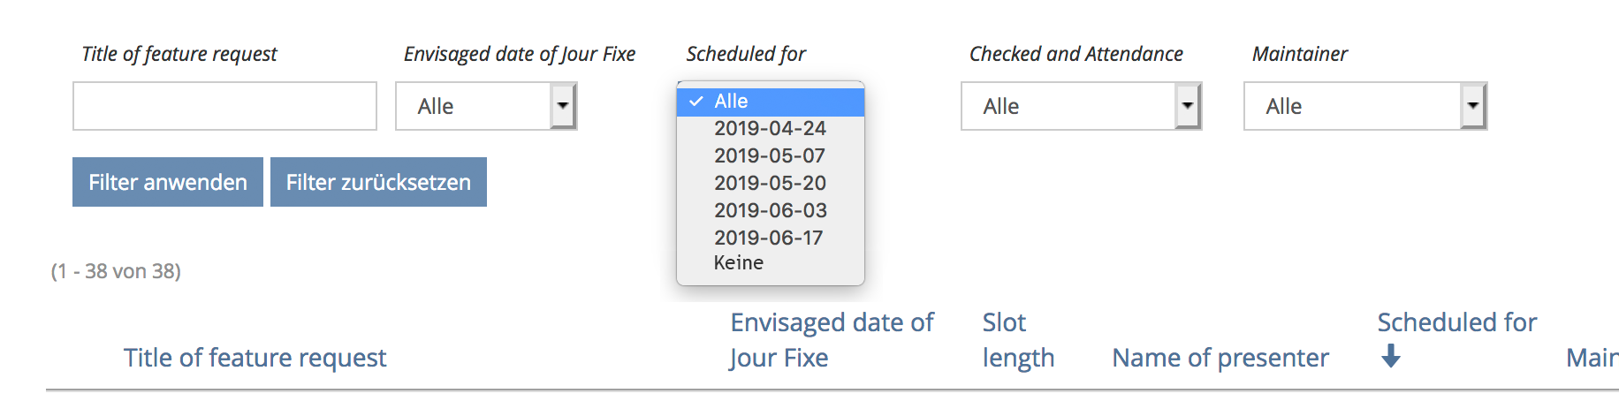Open the Envisaged date of Jour Fixe dropdown
The height and width of the screenshot is (401, 1619).
click(x=486, y=106)
